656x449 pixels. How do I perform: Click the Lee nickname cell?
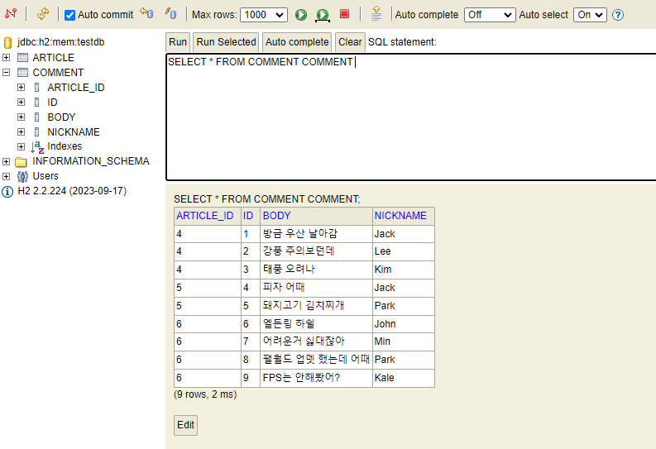(x=404, y=251)
